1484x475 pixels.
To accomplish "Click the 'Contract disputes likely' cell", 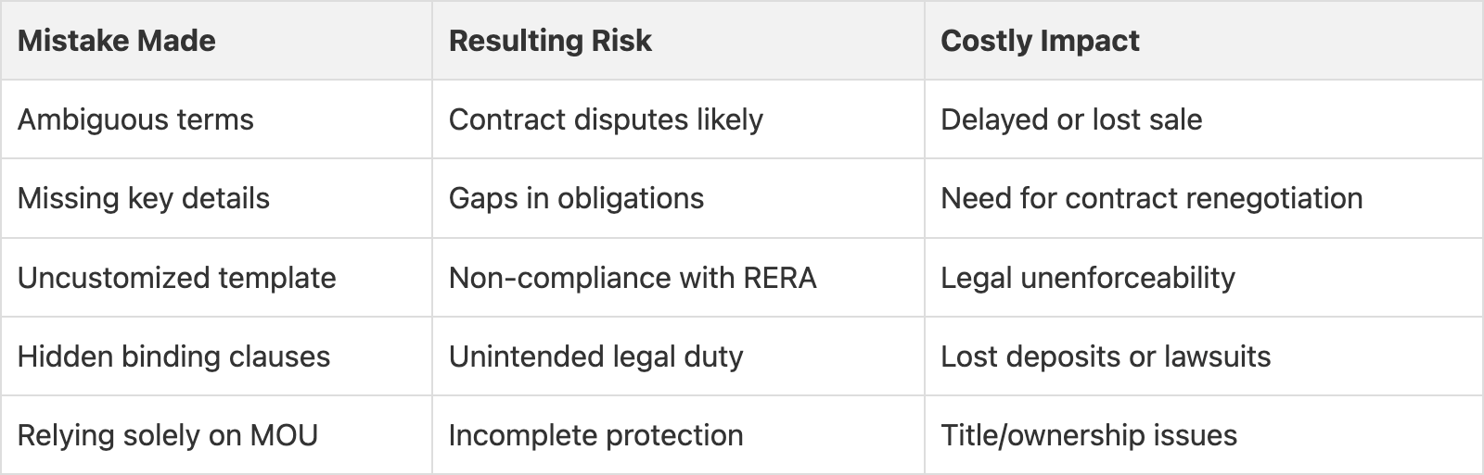I will tap(606, 119).
